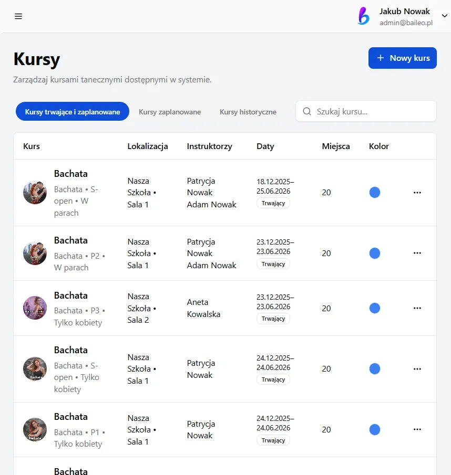This screenshot has width=451, height=475.
Task: Click admin@baileo.pl email text
Action: (406, 23)
